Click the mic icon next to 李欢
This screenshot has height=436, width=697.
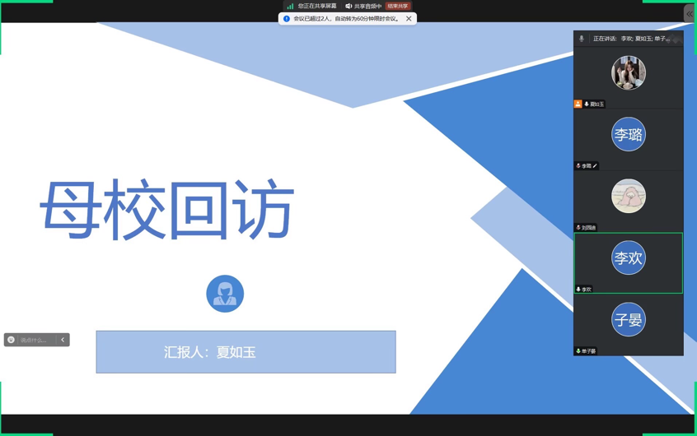(x=578, y=290)
